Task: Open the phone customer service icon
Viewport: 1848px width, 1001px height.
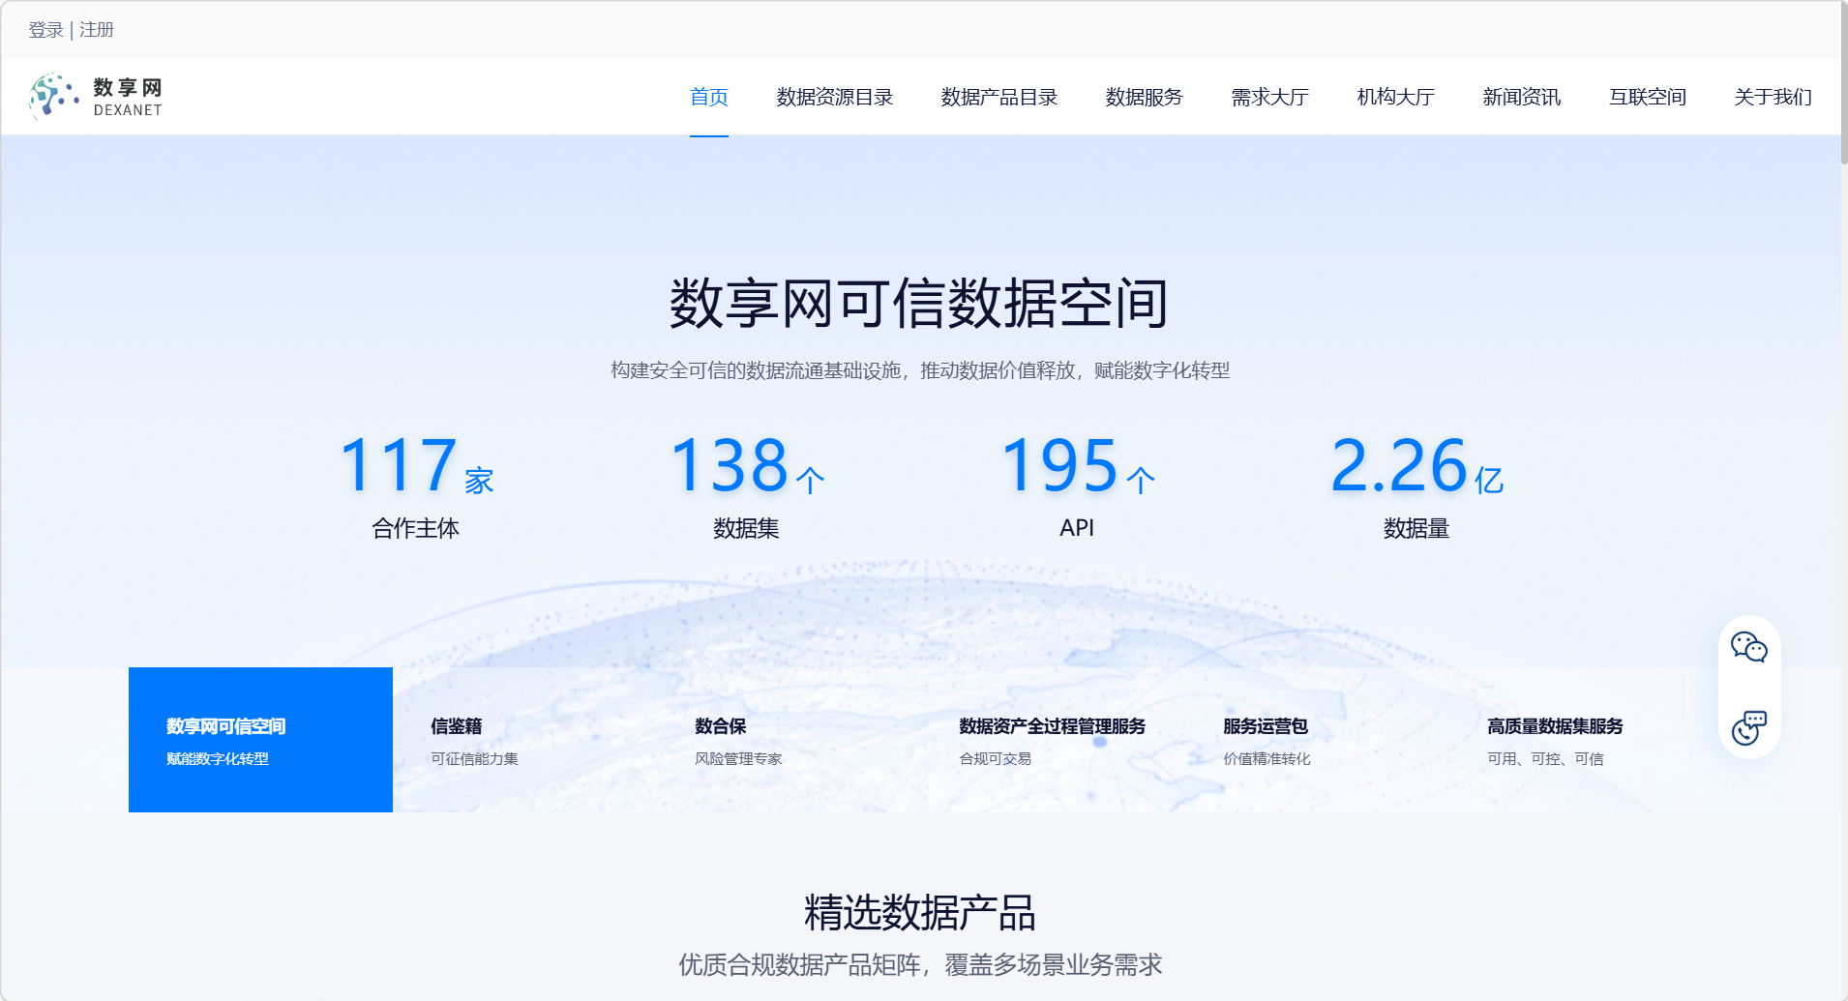Action: 1748,727
